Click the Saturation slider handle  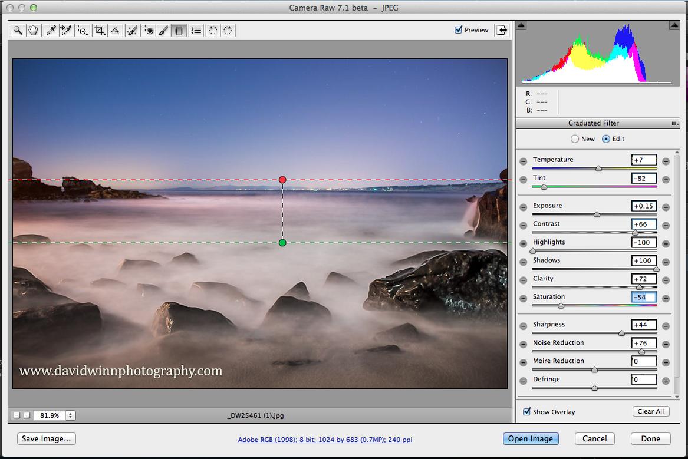pos(561,305)
